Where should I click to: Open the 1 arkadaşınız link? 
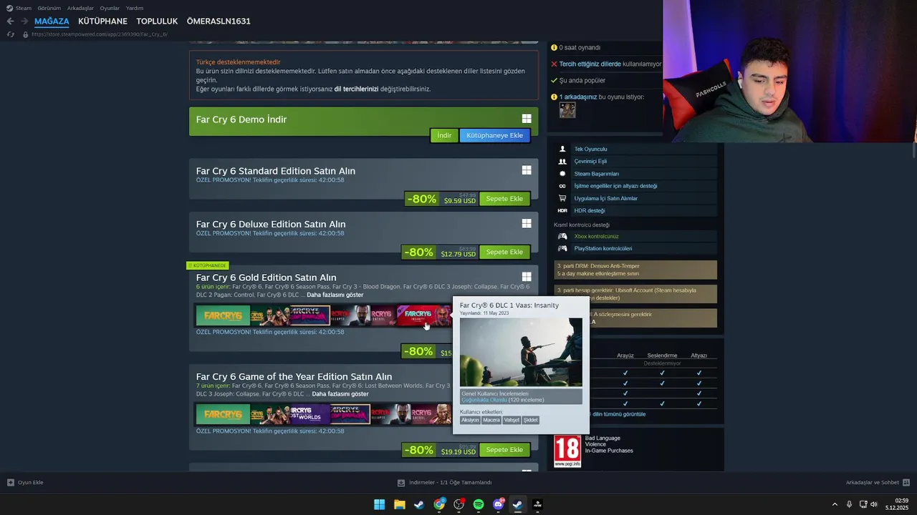(580, 97)
